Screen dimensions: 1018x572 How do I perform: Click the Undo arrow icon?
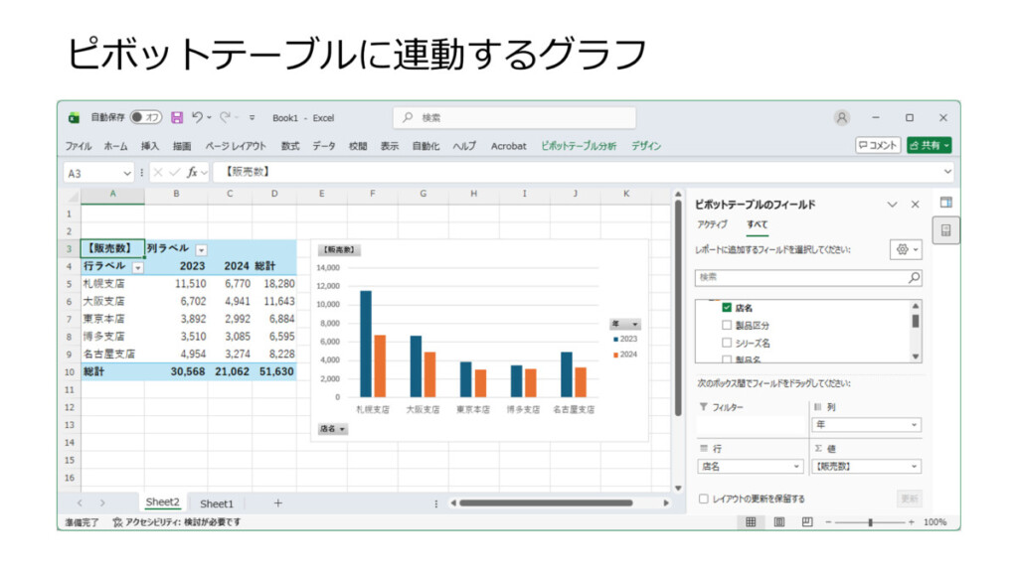point(197,117)
